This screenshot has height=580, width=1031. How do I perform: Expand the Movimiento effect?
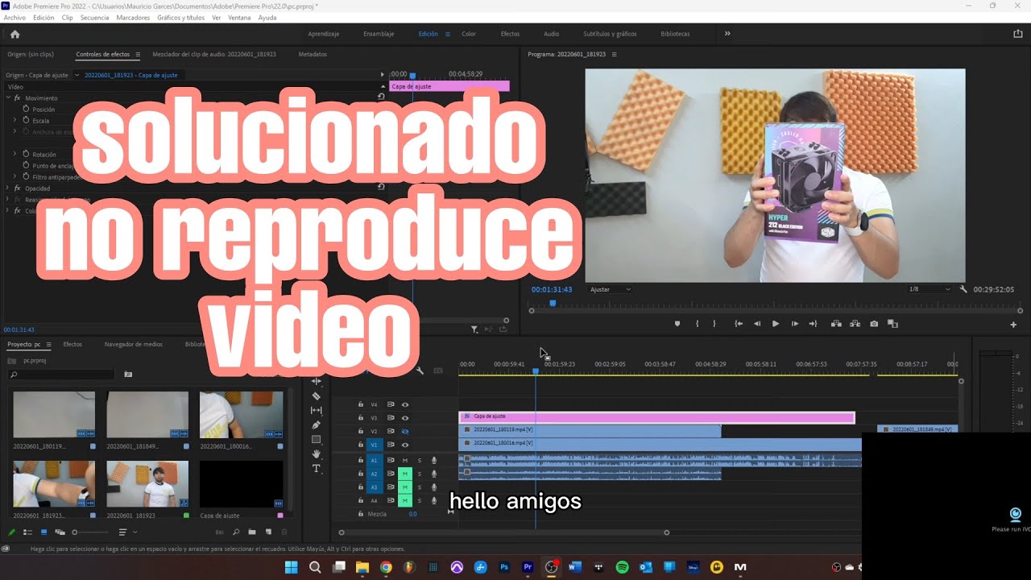pos(8,97)
